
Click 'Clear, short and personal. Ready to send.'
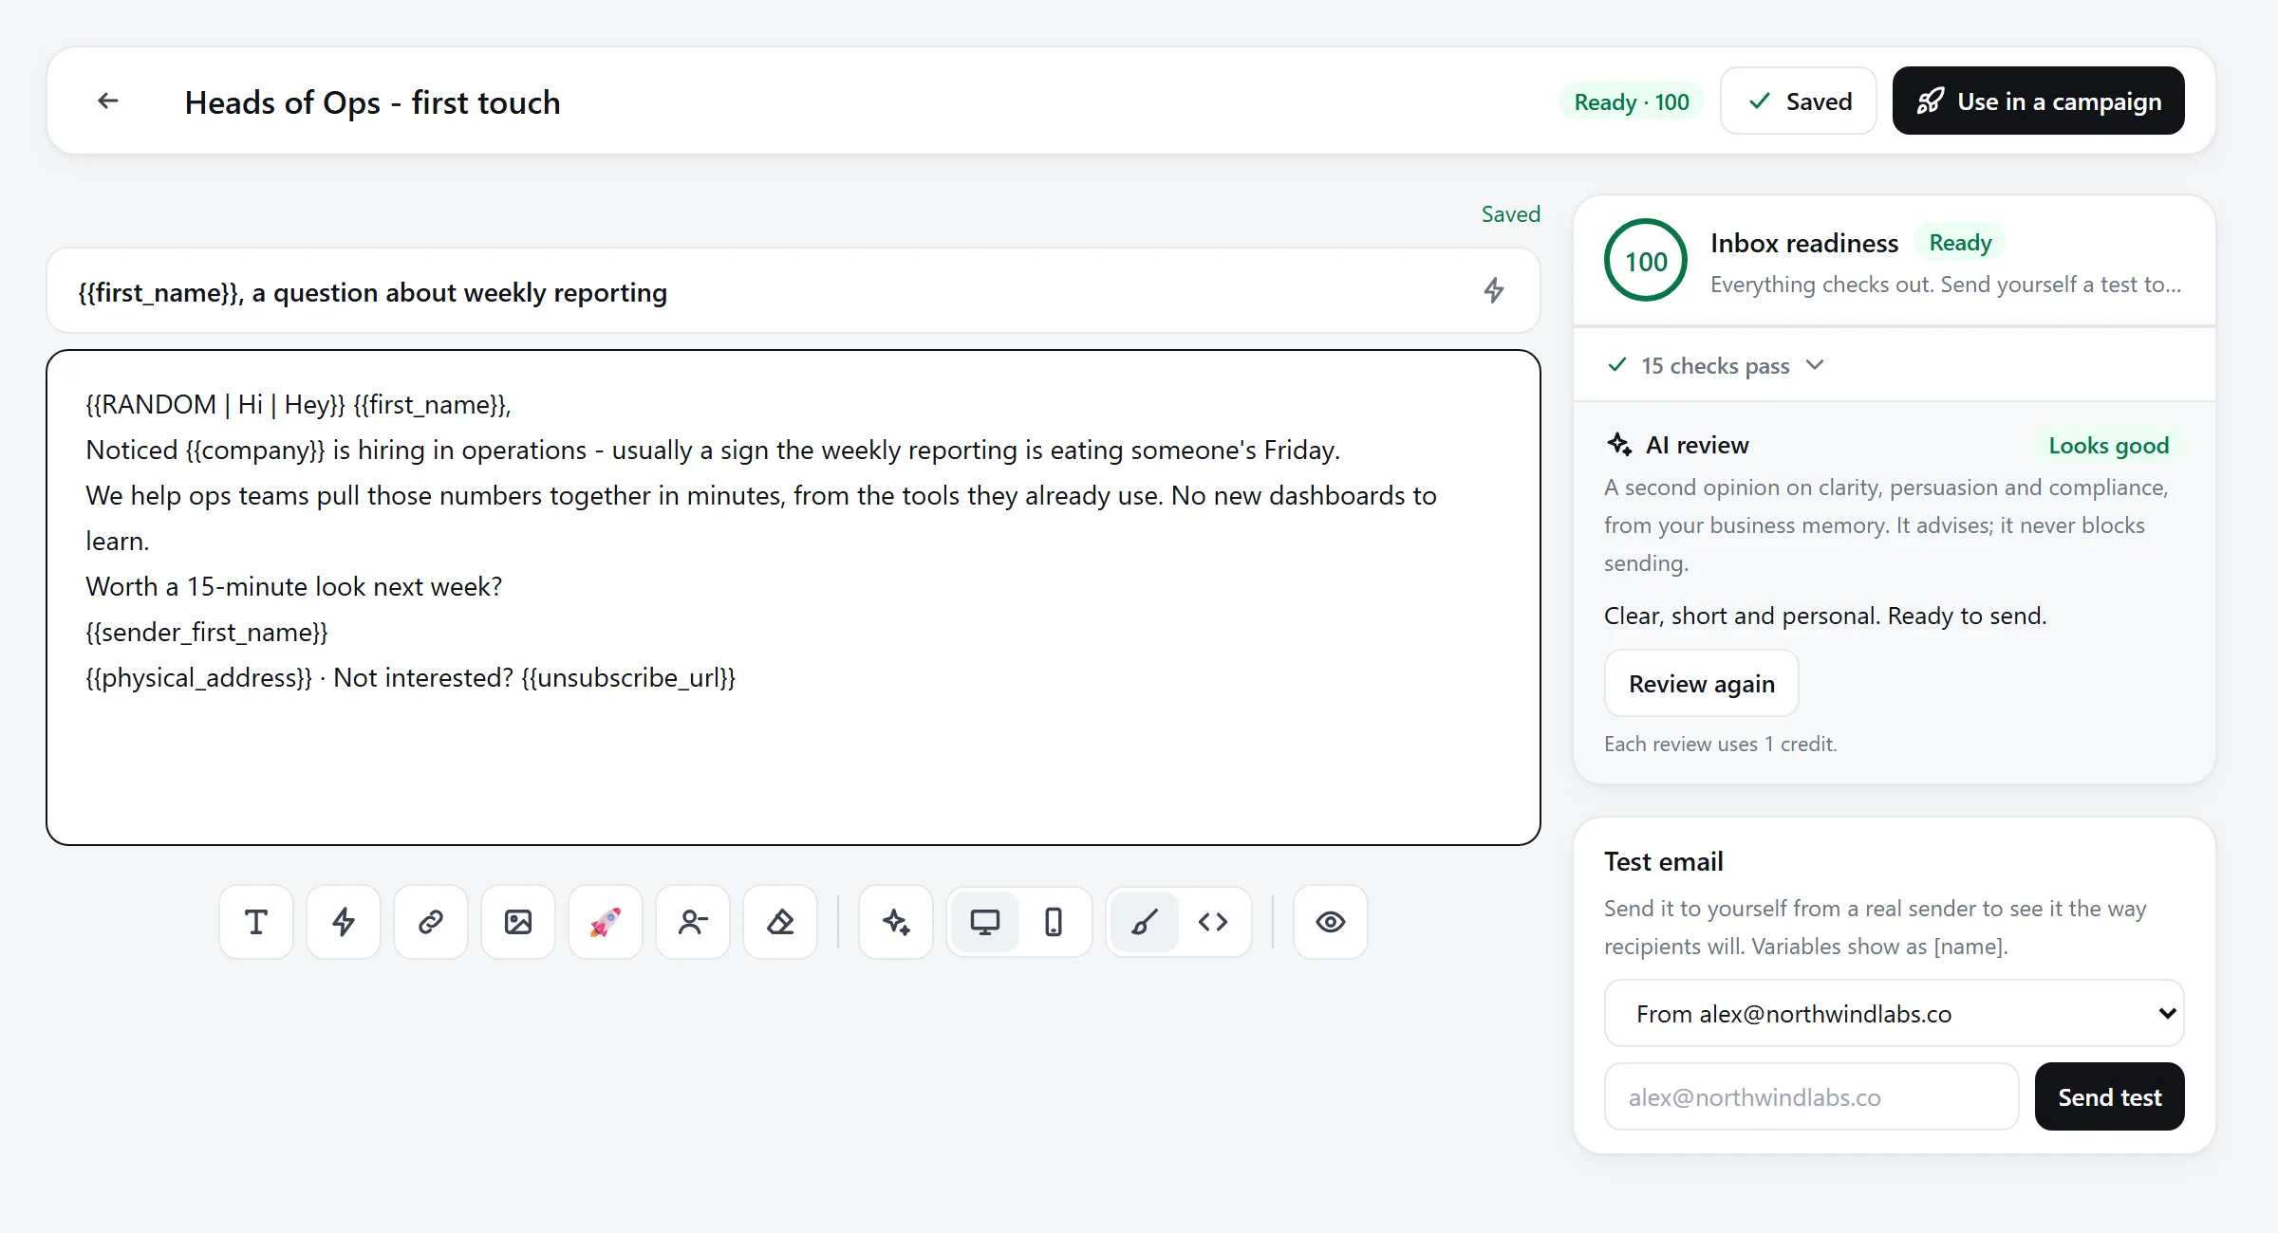coord(1825,616)
